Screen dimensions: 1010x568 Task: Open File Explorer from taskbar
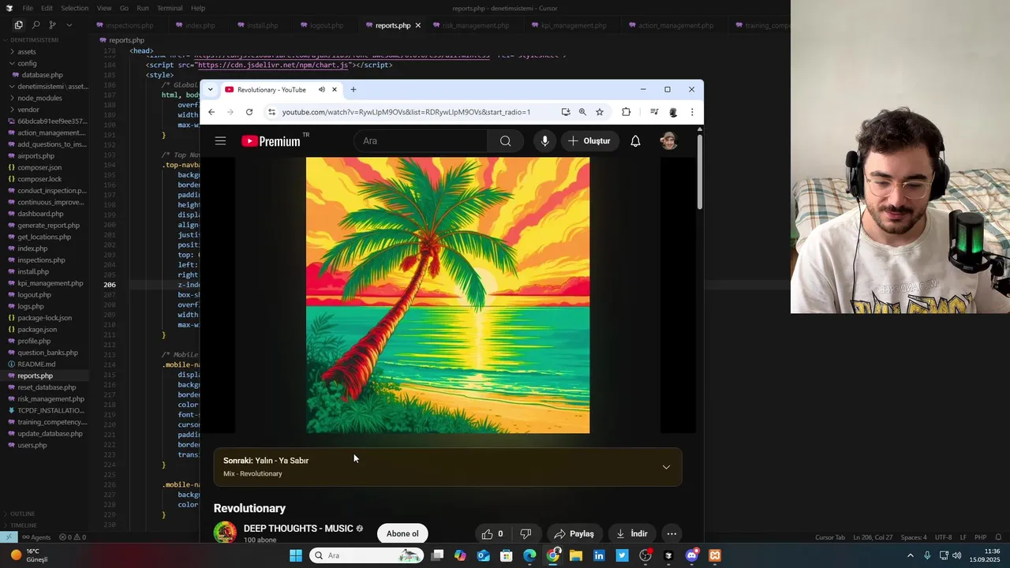tap(576, 555)
